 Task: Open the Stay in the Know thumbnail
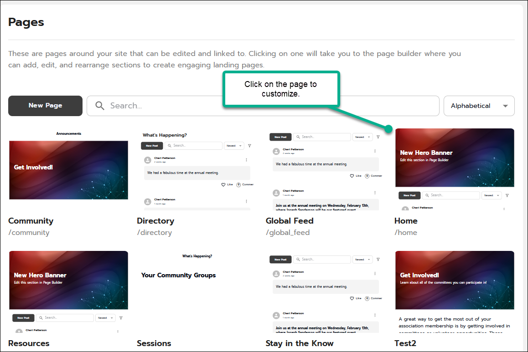pos(326,291)
